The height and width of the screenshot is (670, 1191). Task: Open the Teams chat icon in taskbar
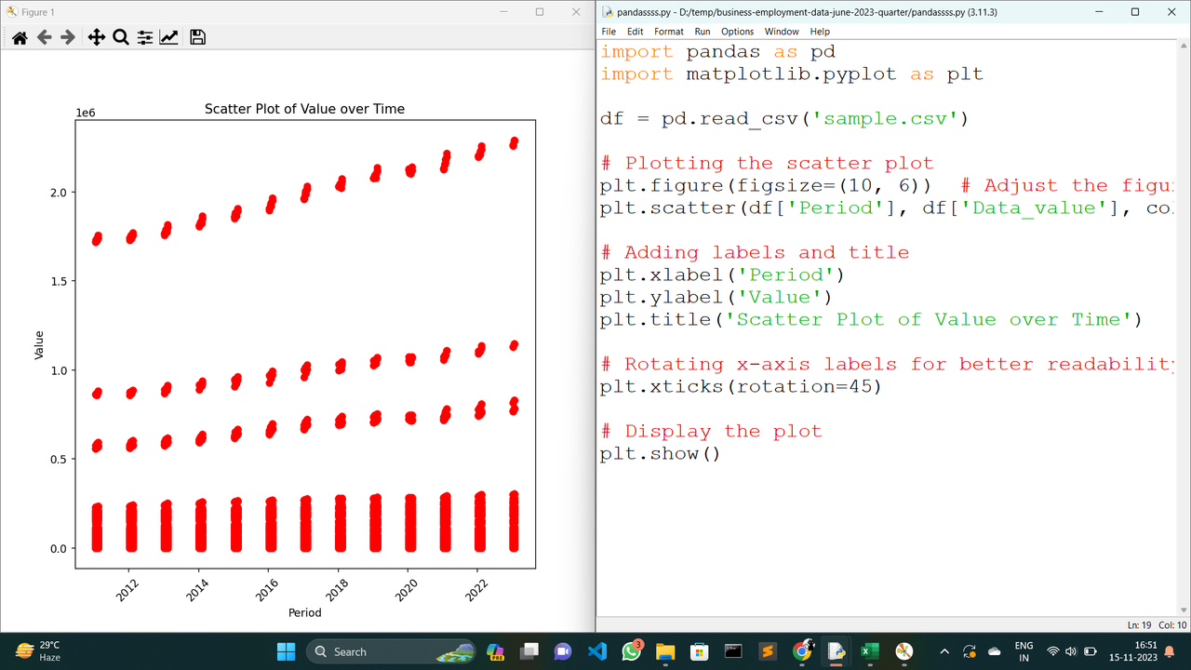pyautogui.click(x=563, y=651)
